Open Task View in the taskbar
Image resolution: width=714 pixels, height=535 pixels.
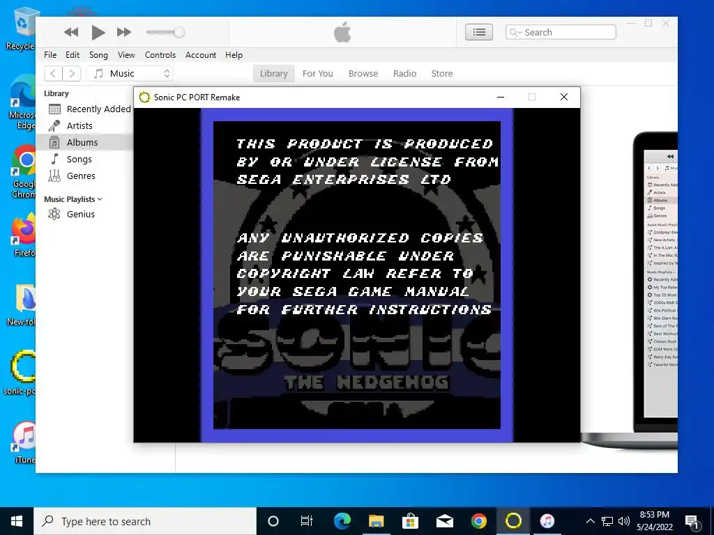(307, 521)
